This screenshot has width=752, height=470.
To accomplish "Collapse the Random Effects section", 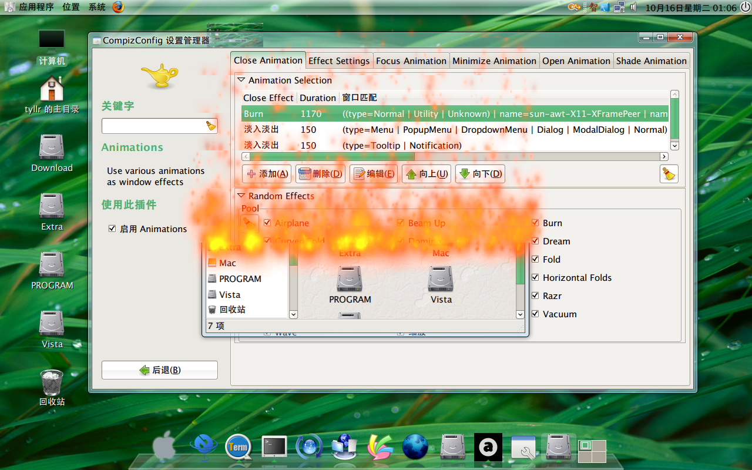I will (x=240, y=196).
